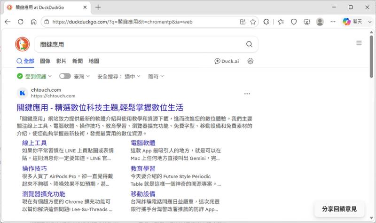The width and height of the screenshot is (376, 223).
Task: Open the Favorites list icon
Action: 281,22
